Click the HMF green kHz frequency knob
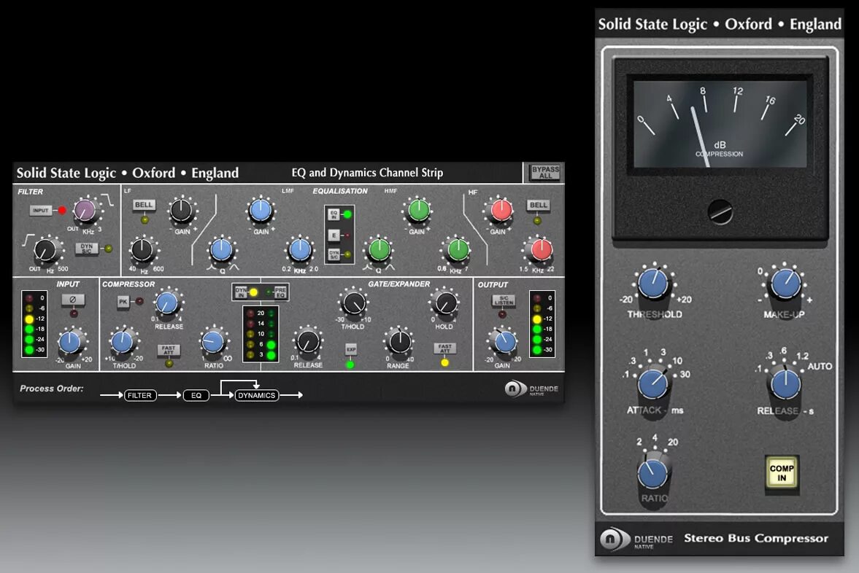 [458, 249]
